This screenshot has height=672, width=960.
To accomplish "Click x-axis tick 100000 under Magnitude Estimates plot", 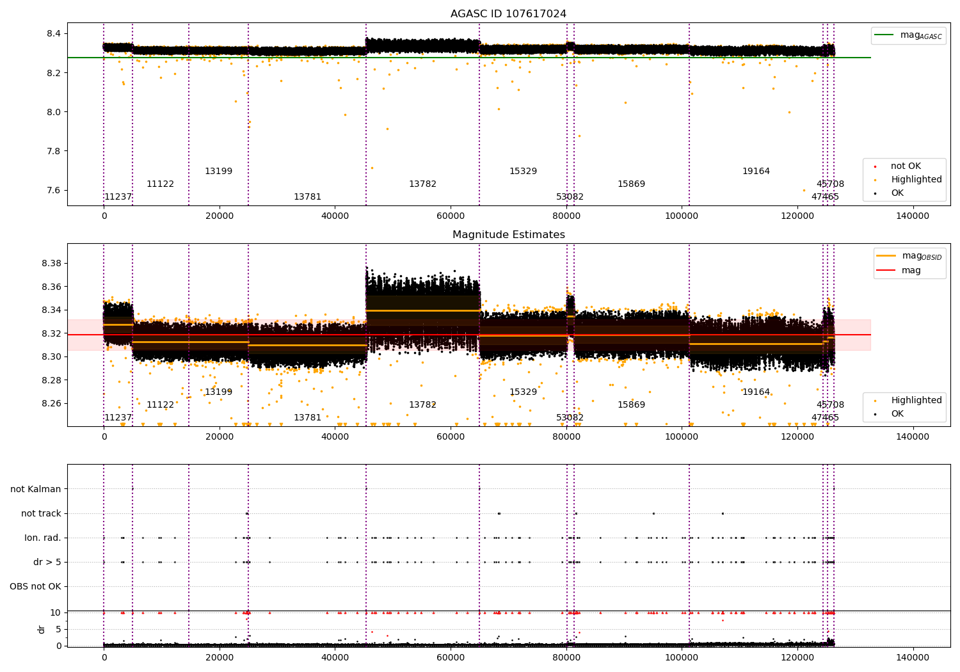I will pyautogui.click(x=682, y=437).
